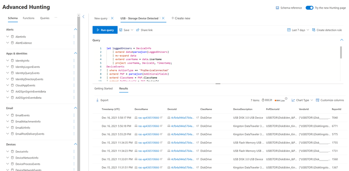
Task: Open more schema tabs ellipsis
Action: [x=56, y=17]
